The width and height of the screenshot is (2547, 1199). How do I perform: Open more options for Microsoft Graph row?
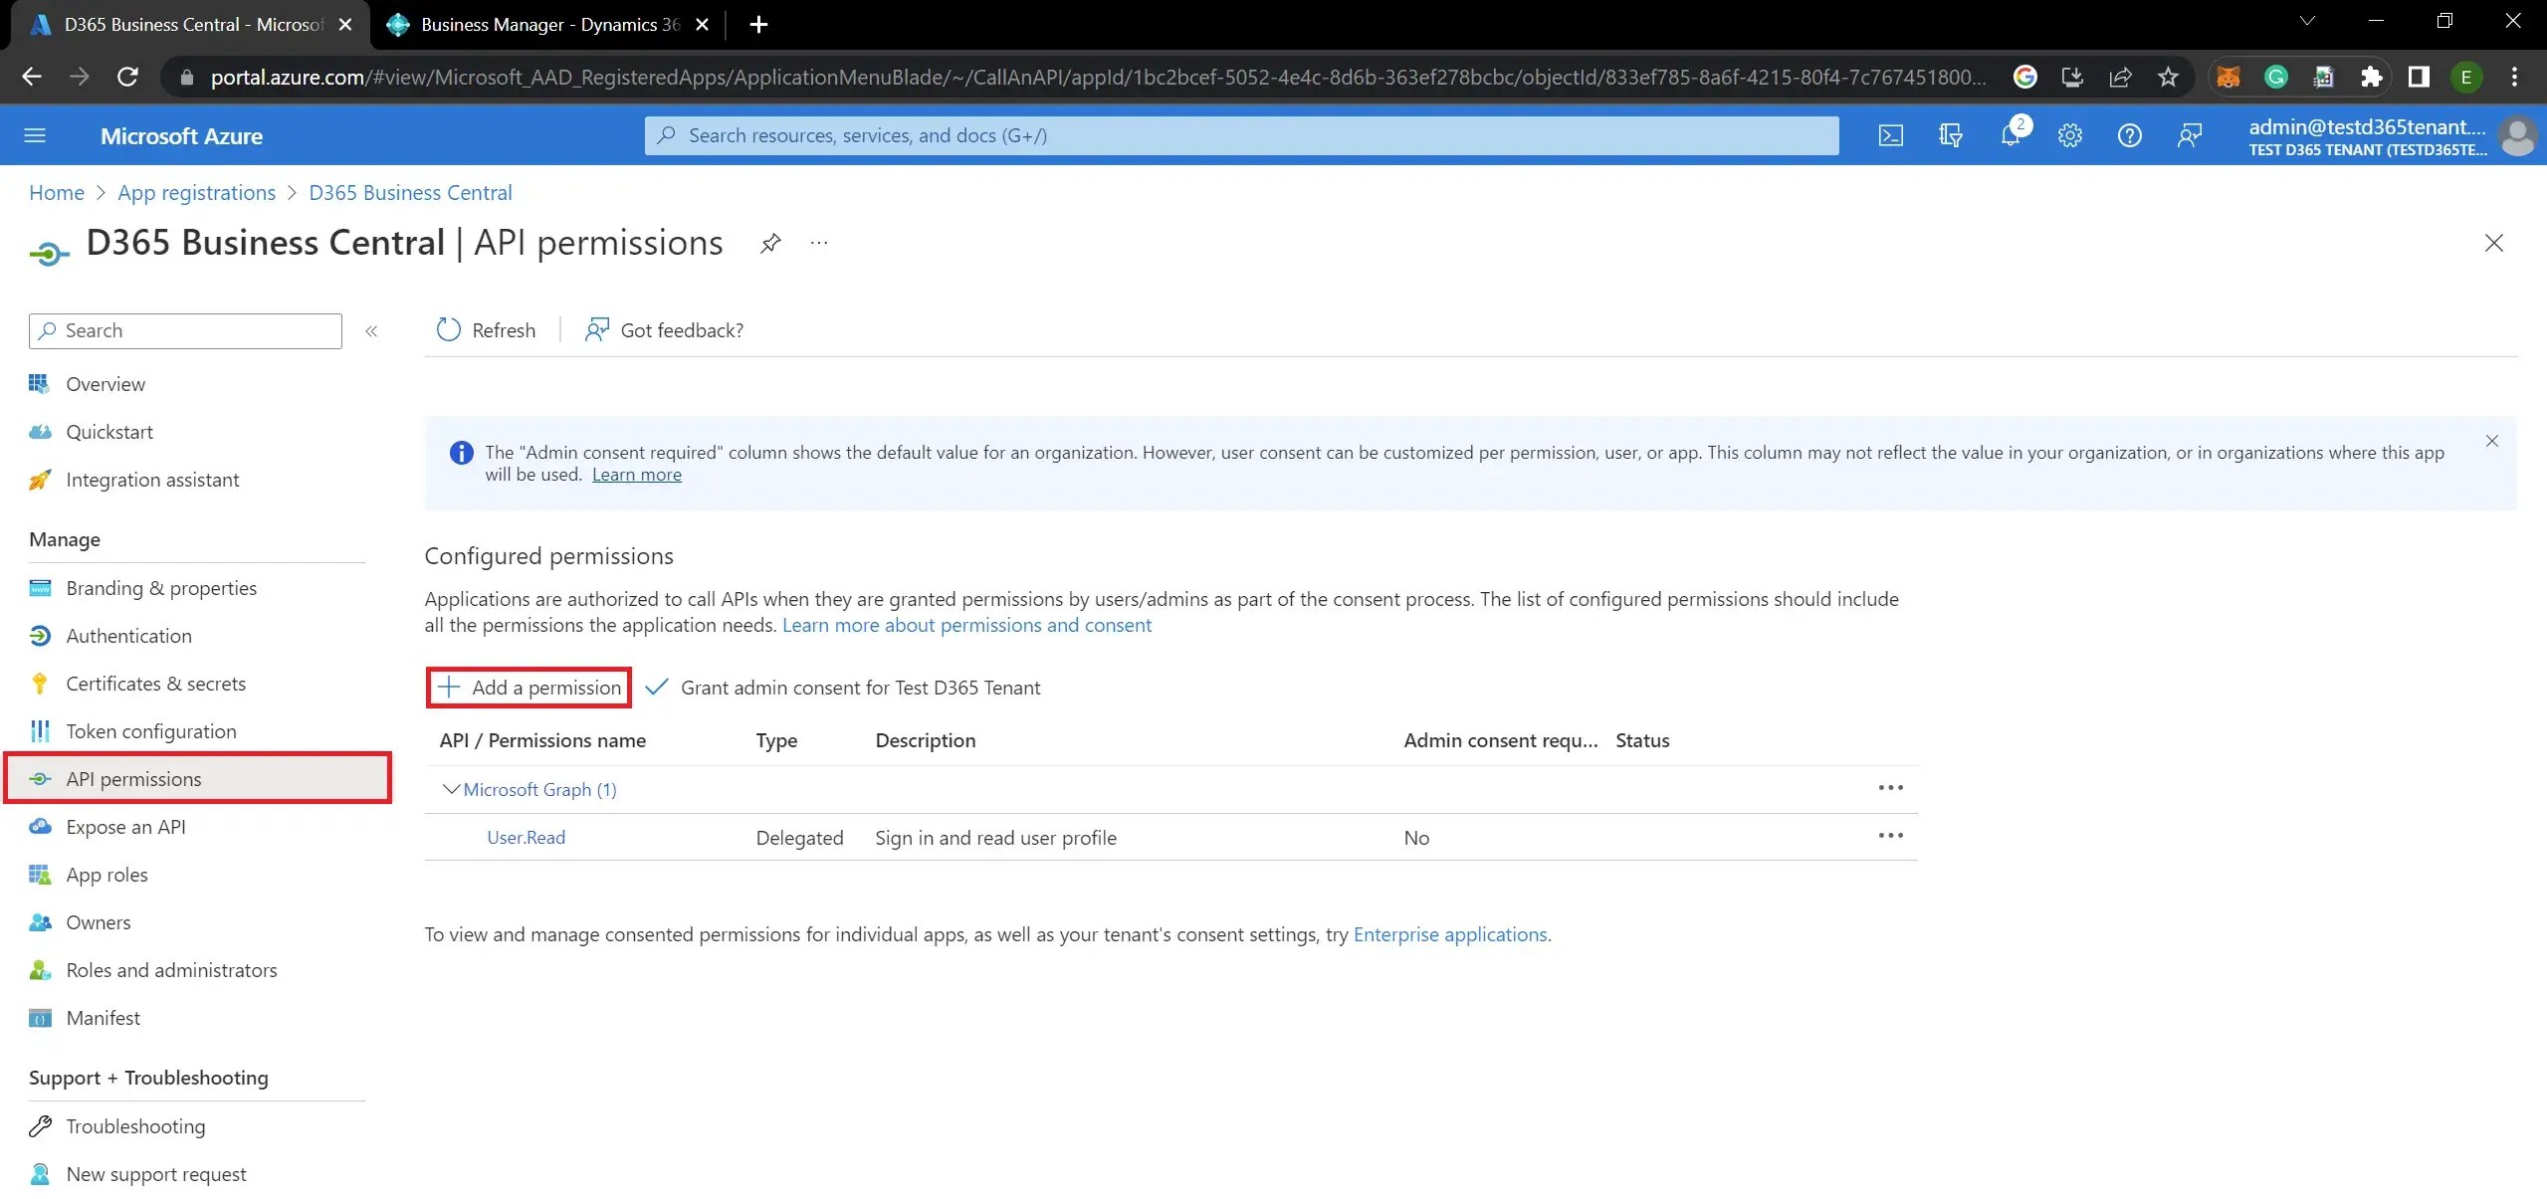point(1889,788)
